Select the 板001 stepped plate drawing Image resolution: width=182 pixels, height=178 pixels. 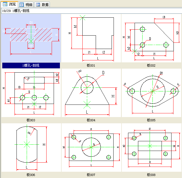tap(91, 38)
